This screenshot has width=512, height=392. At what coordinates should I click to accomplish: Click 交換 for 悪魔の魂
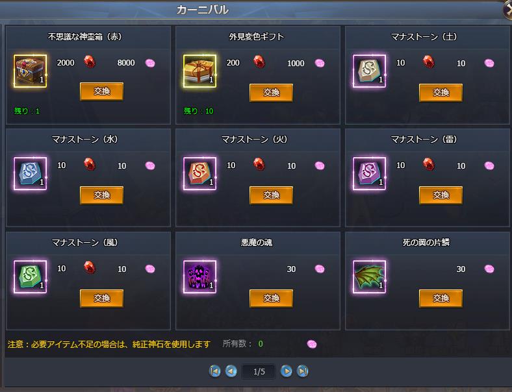pyautogui.click(x=271, y=298)
